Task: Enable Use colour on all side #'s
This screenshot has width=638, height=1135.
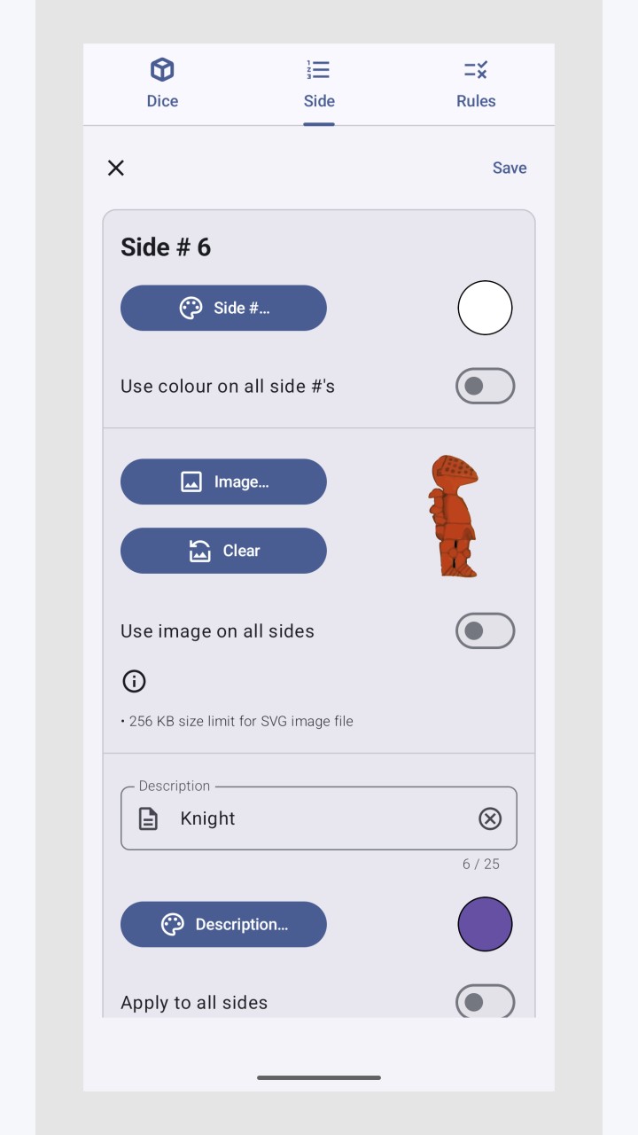Action: pos(485,386)
